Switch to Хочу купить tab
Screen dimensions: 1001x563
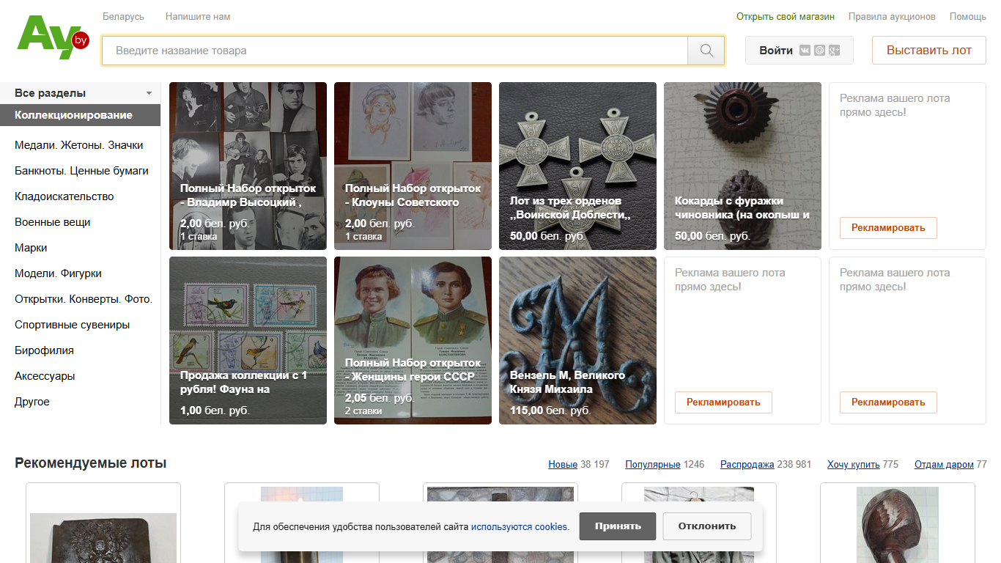pos(854,464)
